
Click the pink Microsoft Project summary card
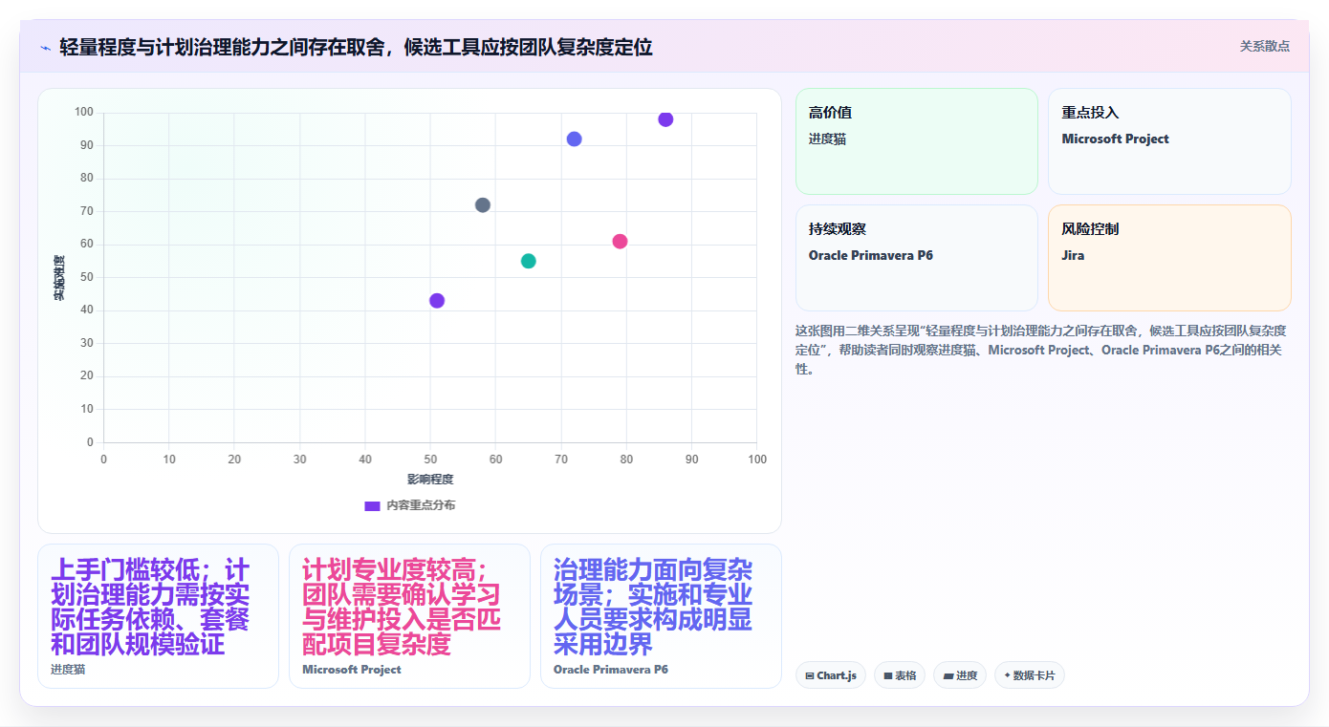point(409,616)
